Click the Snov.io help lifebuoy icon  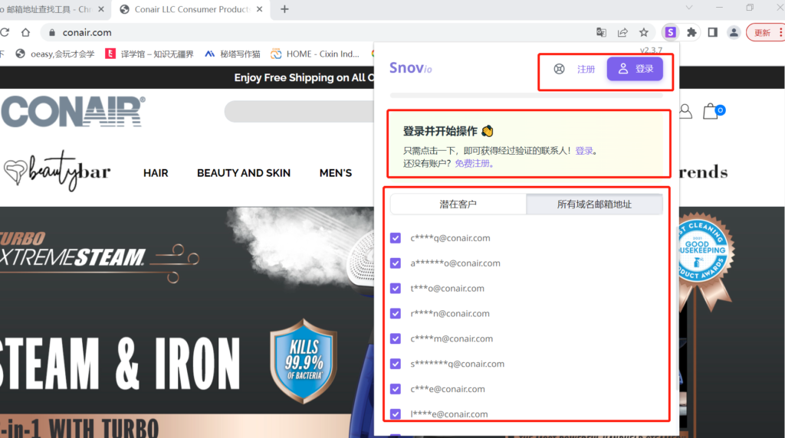pos(559,69)
